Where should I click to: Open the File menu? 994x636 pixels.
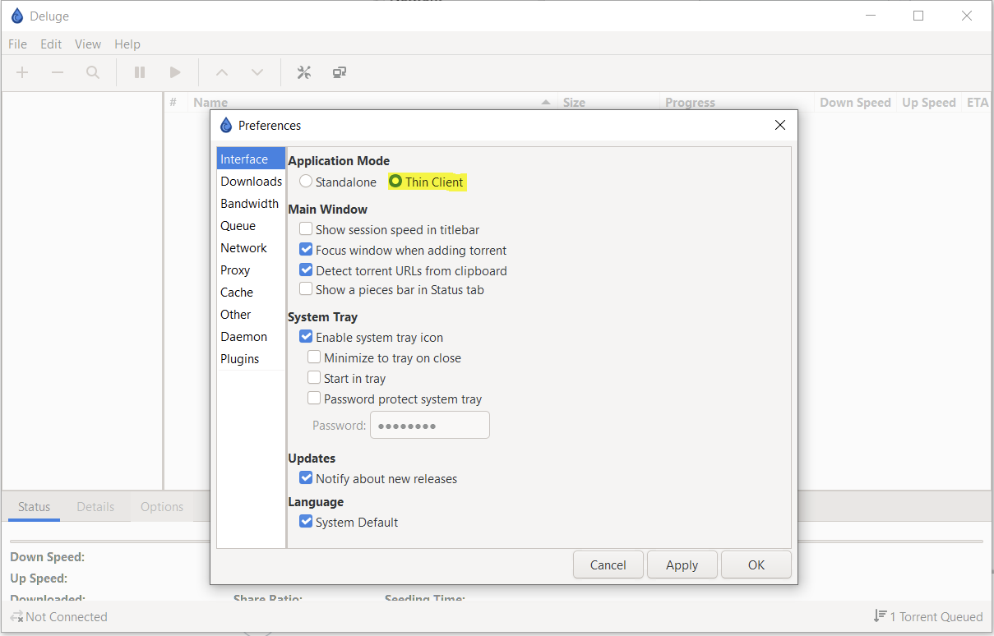(x=17, y=44)
